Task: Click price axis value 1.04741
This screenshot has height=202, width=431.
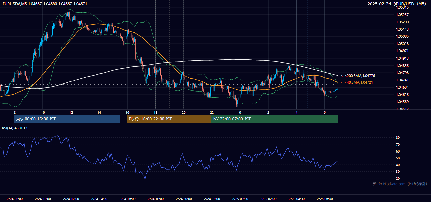Action: pyautogui.click(x=402, y=80)
